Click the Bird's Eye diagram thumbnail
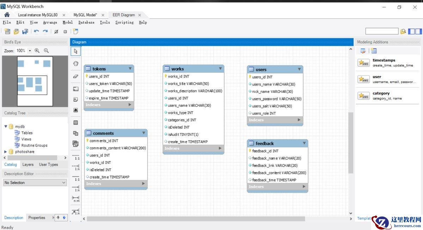Screen dimensions: 423x230 35,81
